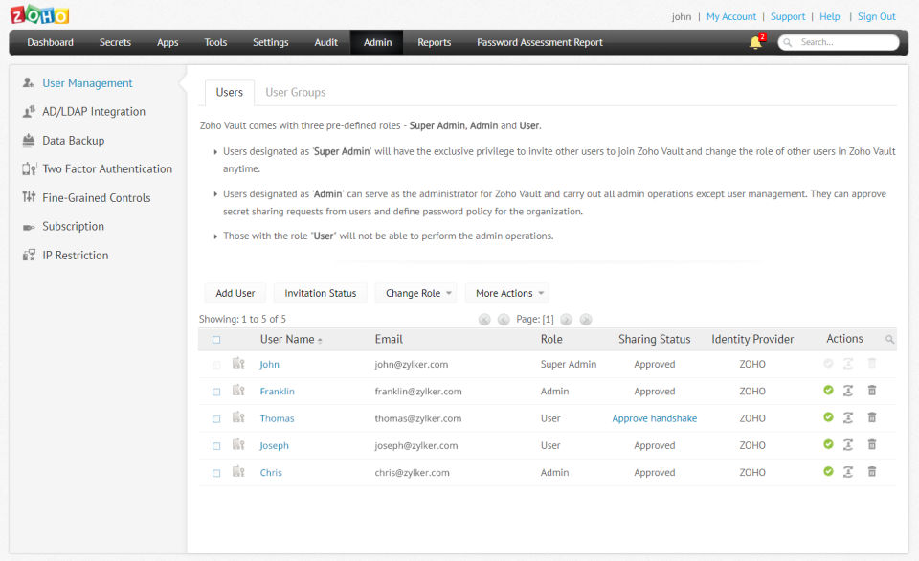Click the Sign Out link
The image size is (919, 561).
tap(877, 16)
